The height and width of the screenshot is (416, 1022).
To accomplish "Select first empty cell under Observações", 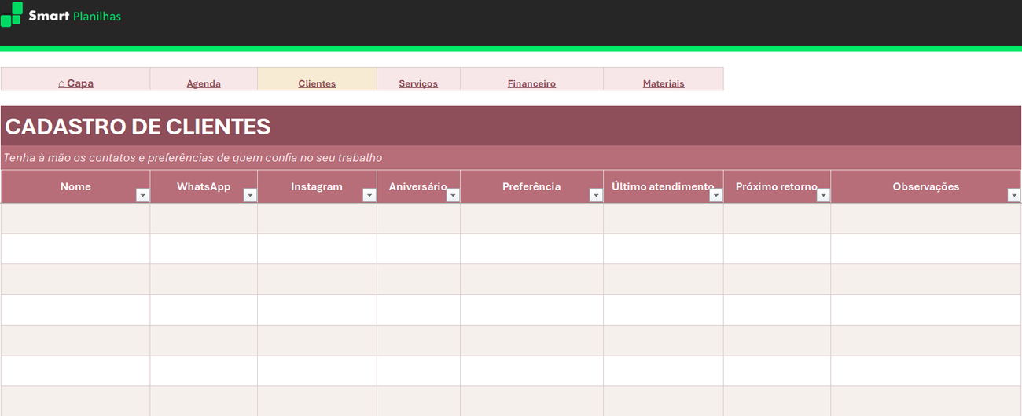I will 926,218.
